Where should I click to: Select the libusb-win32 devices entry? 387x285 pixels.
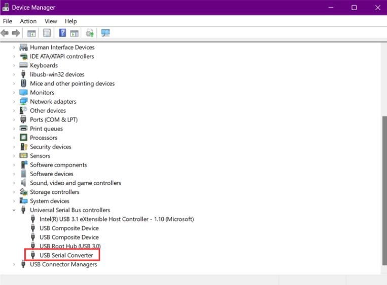57,74
